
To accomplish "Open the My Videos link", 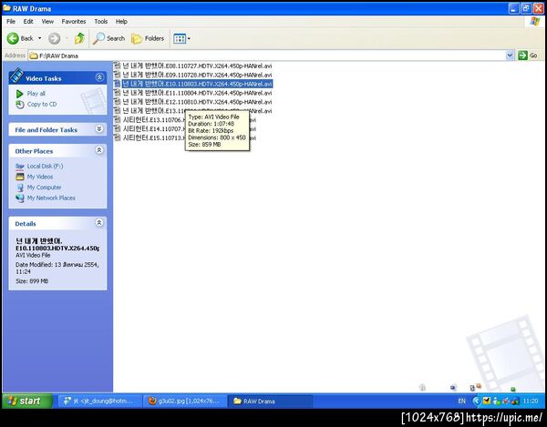I will 40,177.
